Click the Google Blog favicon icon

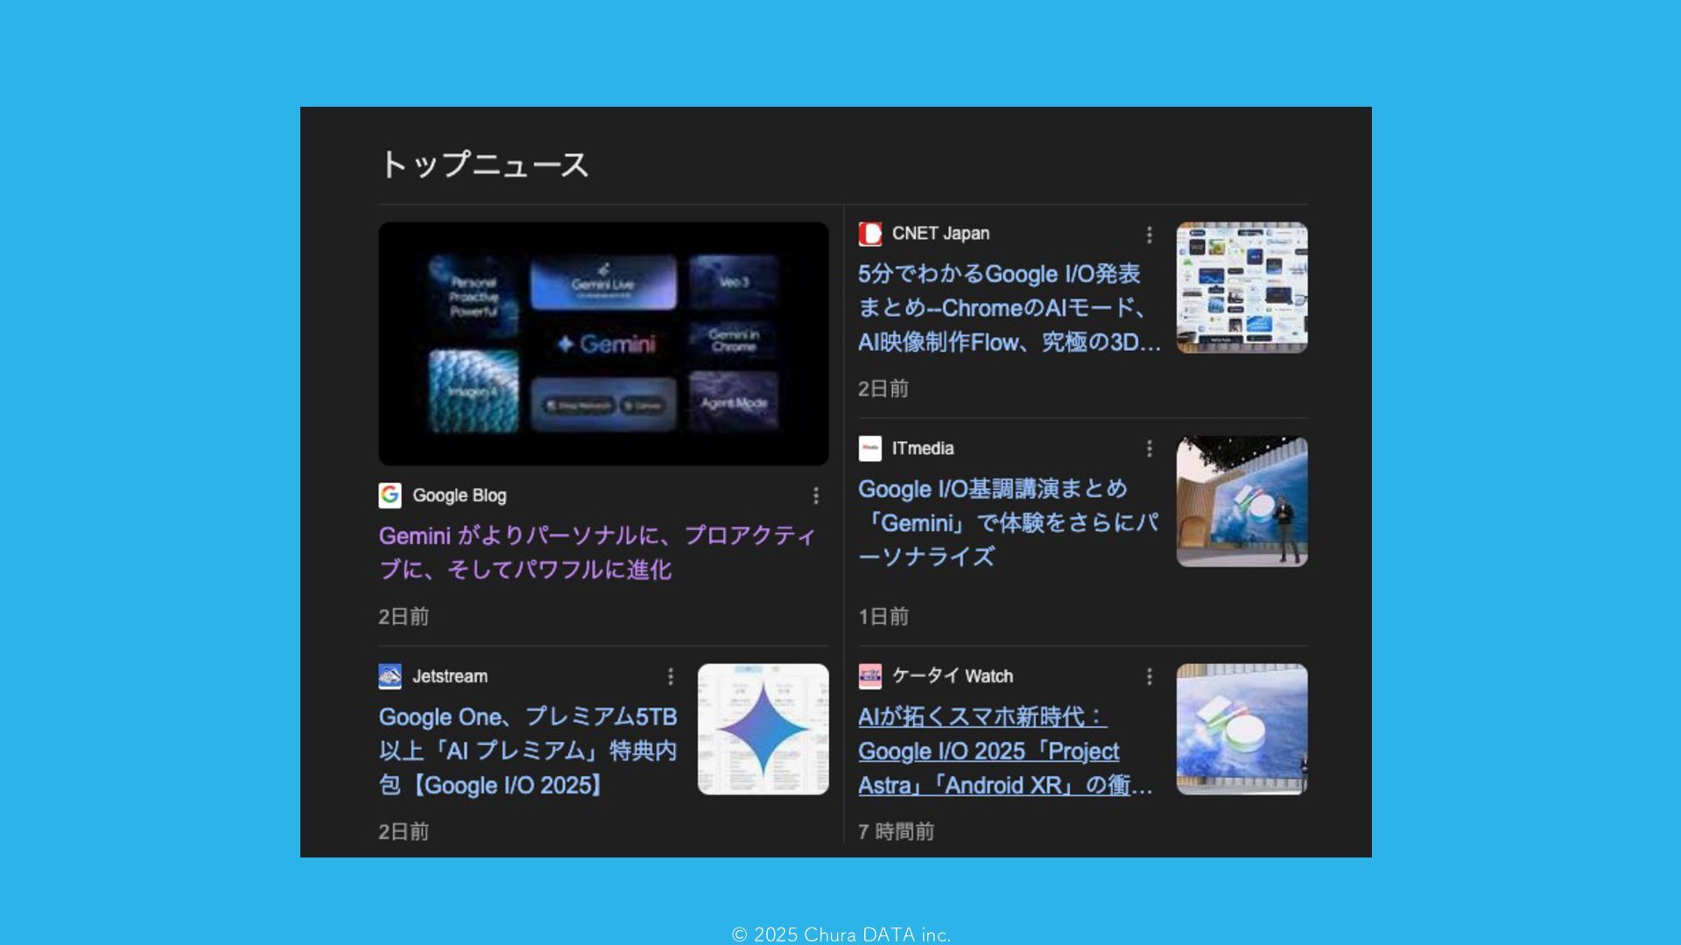390,495
